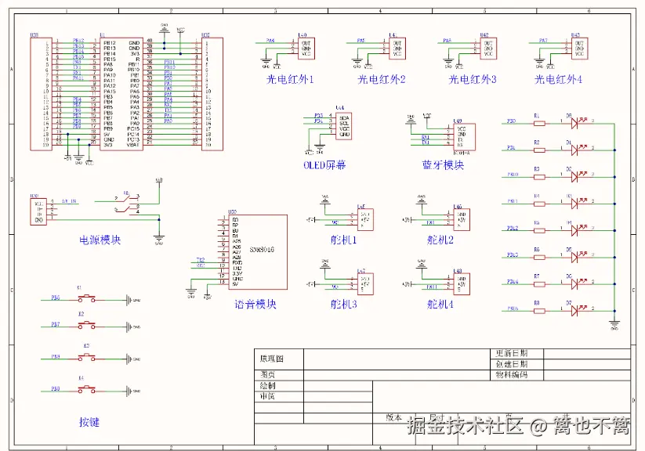Click the 版本 title block field
This screenshot has height=451, width=645.
(x=393, y=417)
